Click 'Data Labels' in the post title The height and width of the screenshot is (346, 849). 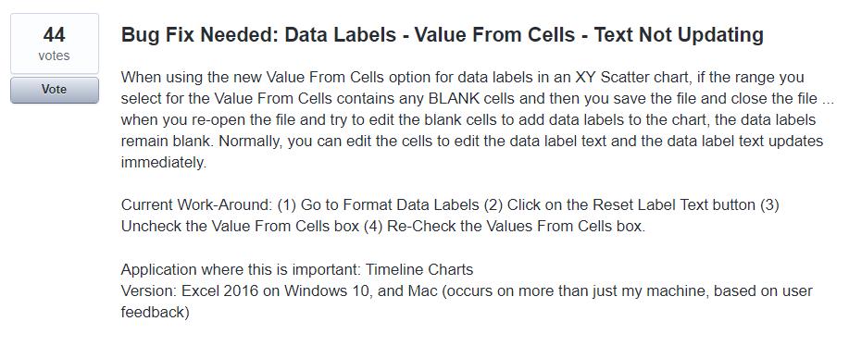(340, 35)
